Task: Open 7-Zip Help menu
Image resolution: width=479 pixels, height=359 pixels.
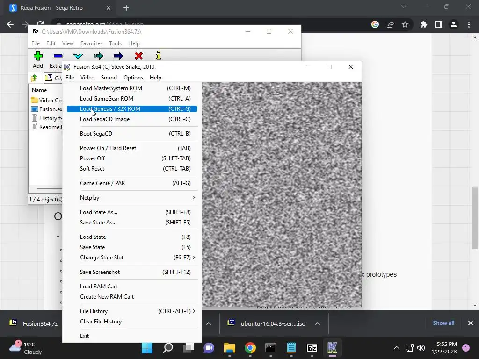Action: pos(134,43)
